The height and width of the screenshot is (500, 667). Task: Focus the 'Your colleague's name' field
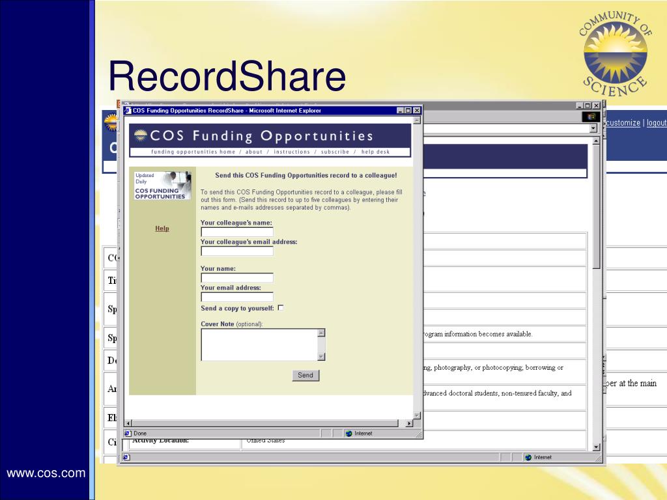coord(237,232)
